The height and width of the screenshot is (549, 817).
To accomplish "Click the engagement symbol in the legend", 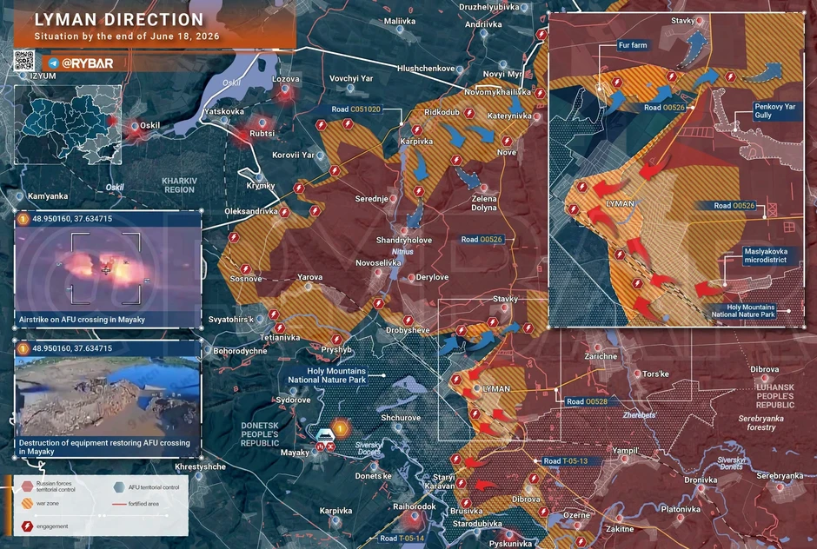I will (x=27, y=526).
